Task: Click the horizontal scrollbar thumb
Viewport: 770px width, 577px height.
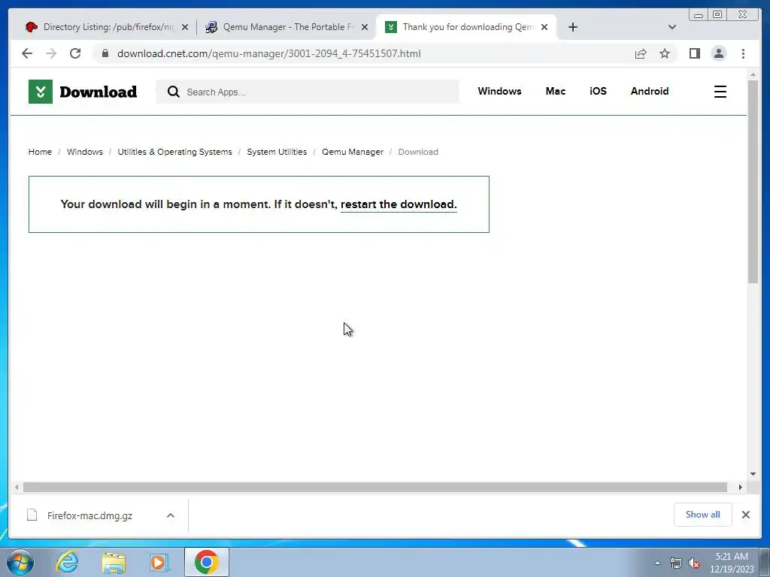Action: click(x=374, y=487)
